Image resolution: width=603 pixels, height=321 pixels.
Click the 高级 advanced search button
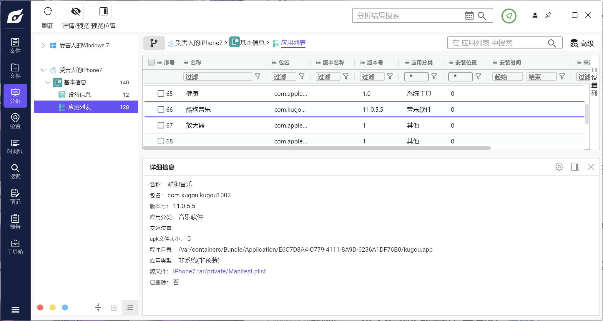(x=582, y=43)
